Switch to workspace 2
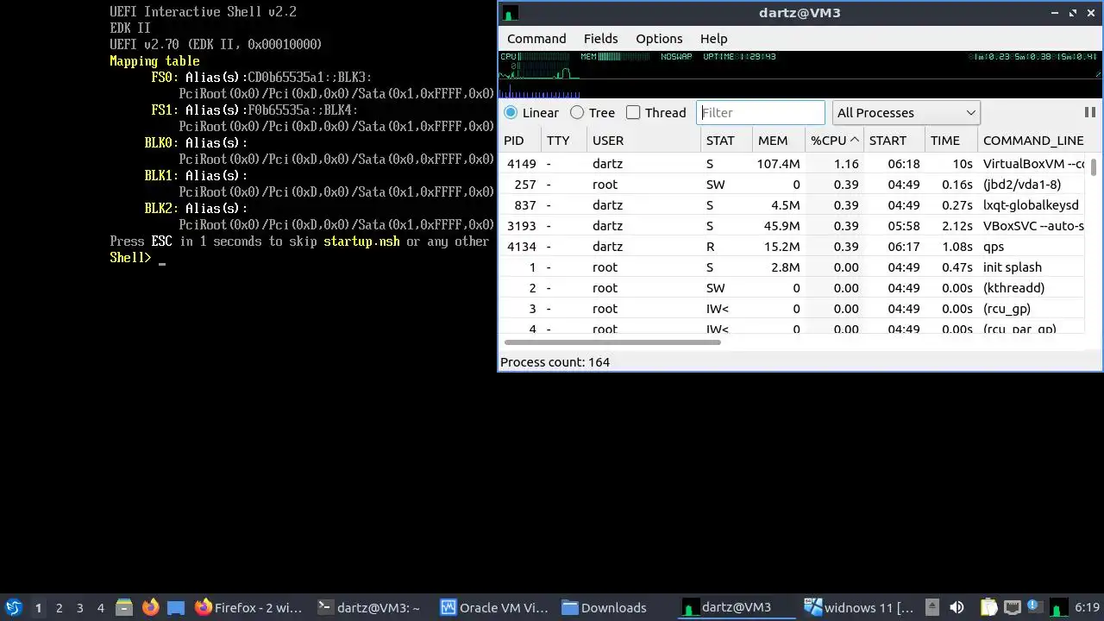The image size is (1104, 621). pyautogui.click(x=59, y=608)
